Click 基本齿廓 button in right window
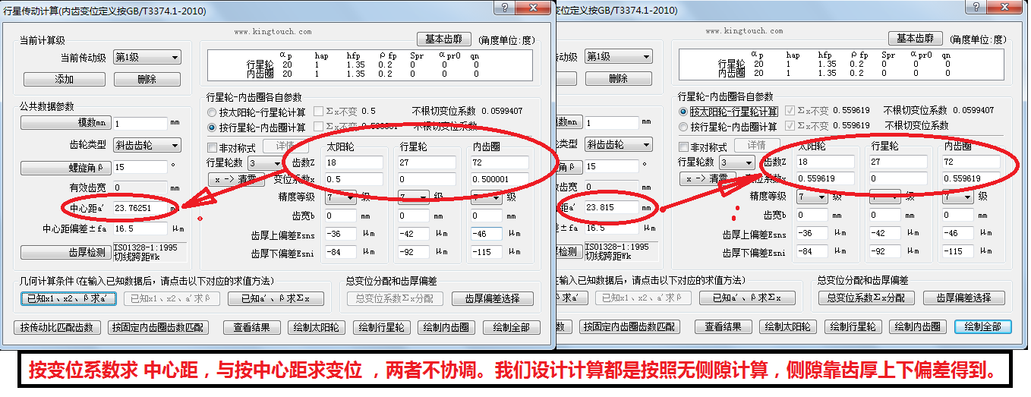This screenshot has width=1031, height=397. [916, 39]
